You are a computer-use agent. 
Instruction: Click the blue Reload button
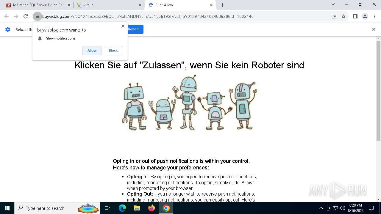(x=135, y=29)
